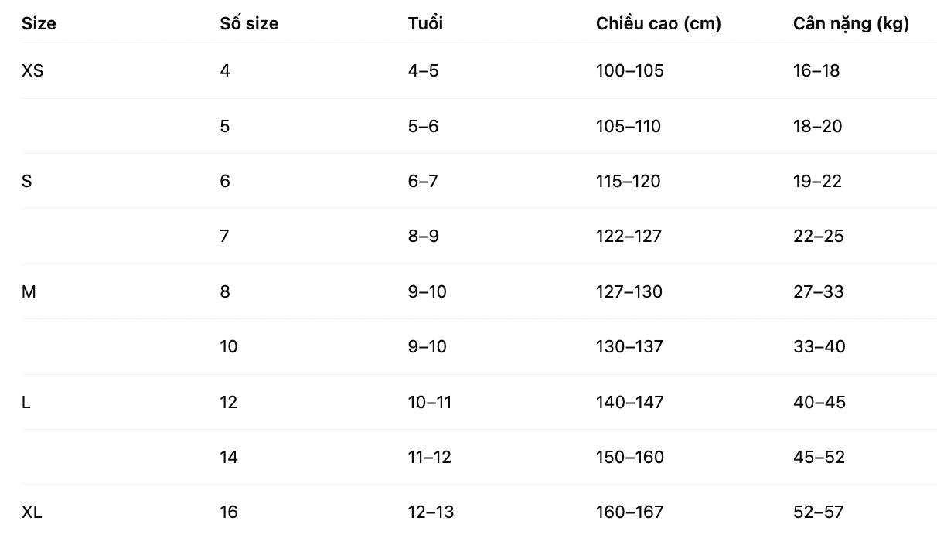
Task: Click the "Size" column header
Action: click(x=39, y=24)
